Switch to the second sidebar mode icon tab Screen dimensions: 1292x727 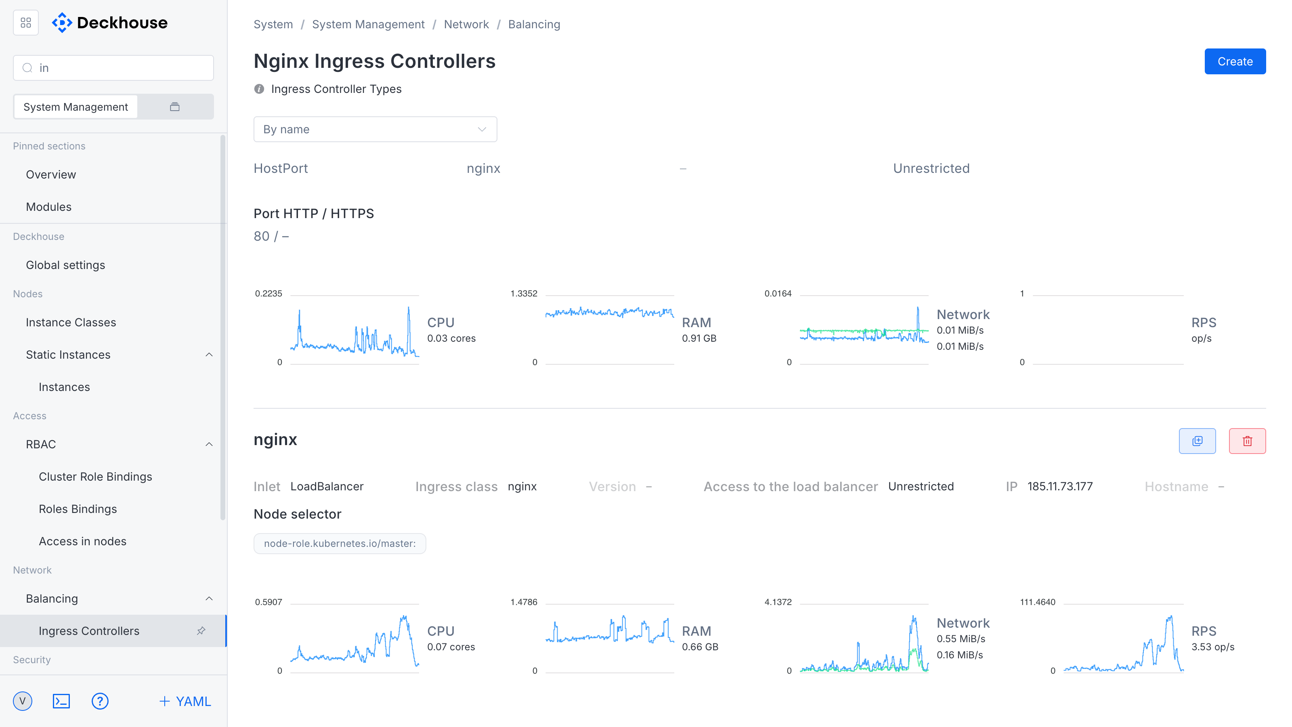174,107
